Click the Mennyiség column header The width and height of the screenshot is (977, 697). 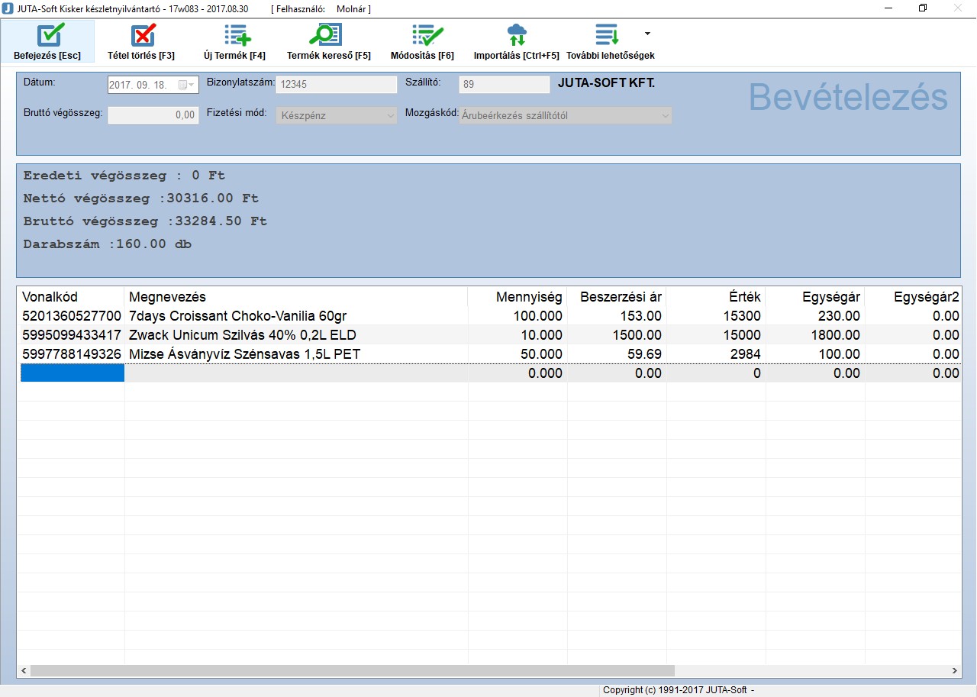click(518, 297)
